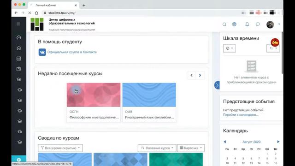Click the page vertical scrollbar
295x166 pixels.
pyautogui.click(x=282, y=53)
